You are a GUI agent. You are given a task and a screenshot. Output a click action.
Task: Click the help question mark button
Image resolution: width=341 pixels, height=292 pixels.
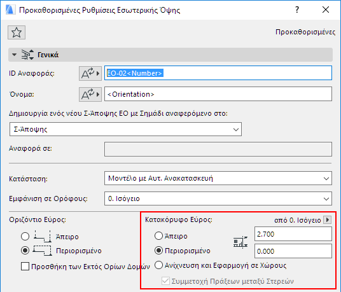297,10
